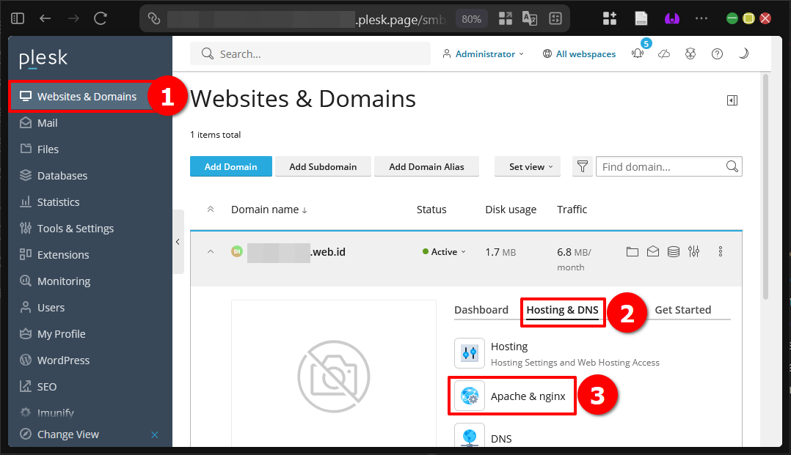Open domain databases icon
Image resolution: width=791 pixels, height=455 pixels.
674,251
